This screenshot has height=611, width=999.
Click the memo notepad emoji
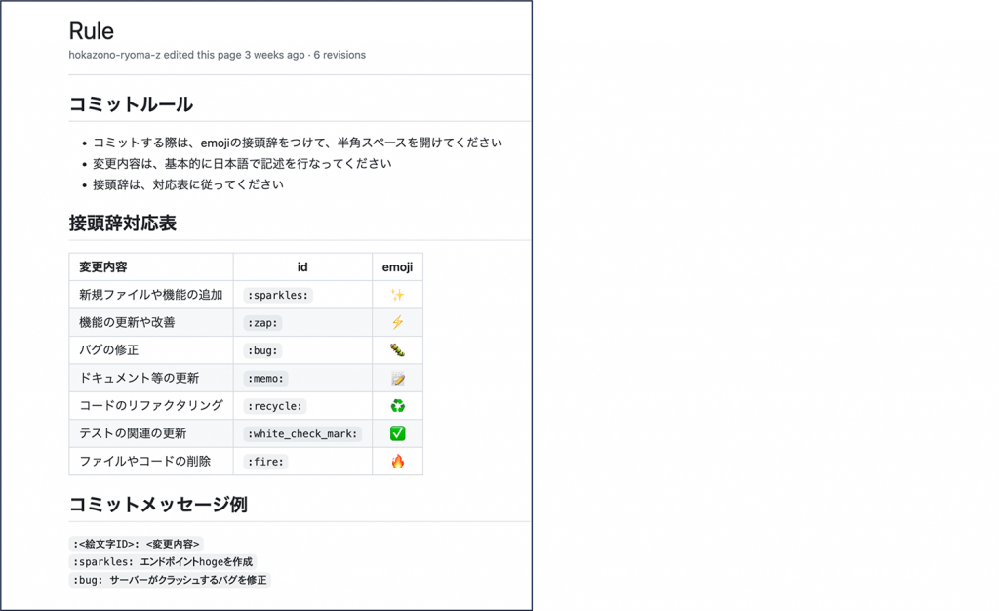point(397,378)
